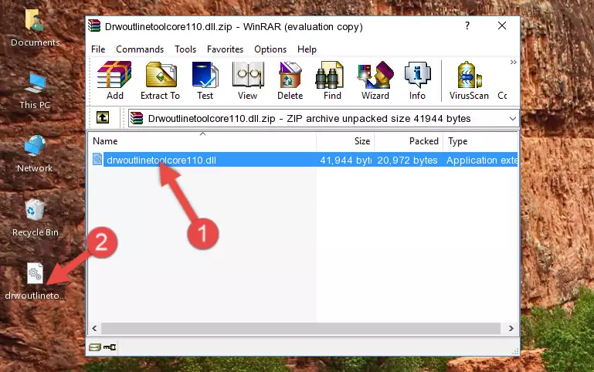Screen dimensions: 594x372
Task: Select the Network desktop icon
Action: click(35, 154)
